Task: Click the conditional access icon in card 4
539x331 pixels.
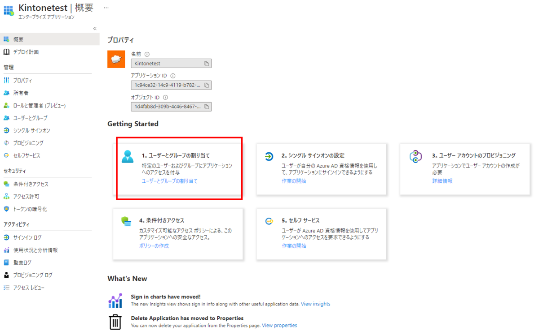Action: point(126,221)
